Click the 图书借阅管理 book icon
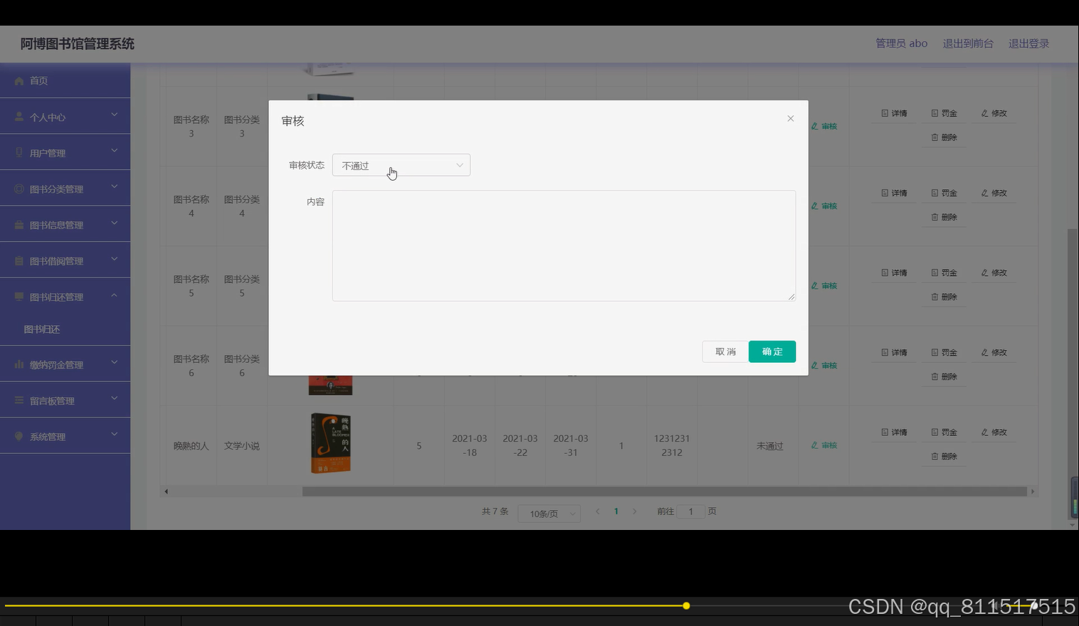 [19, 260]
